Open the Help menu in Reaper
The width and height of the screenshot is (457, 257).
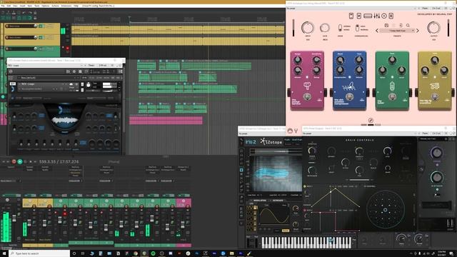pos(76,6)
